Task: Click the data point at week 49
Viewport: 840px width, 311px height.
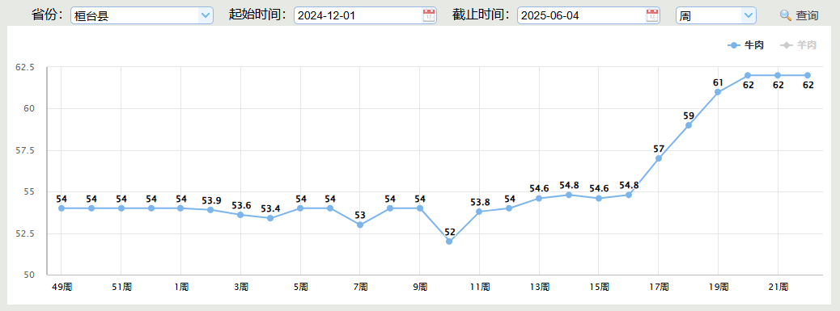Action: point(62,208)
